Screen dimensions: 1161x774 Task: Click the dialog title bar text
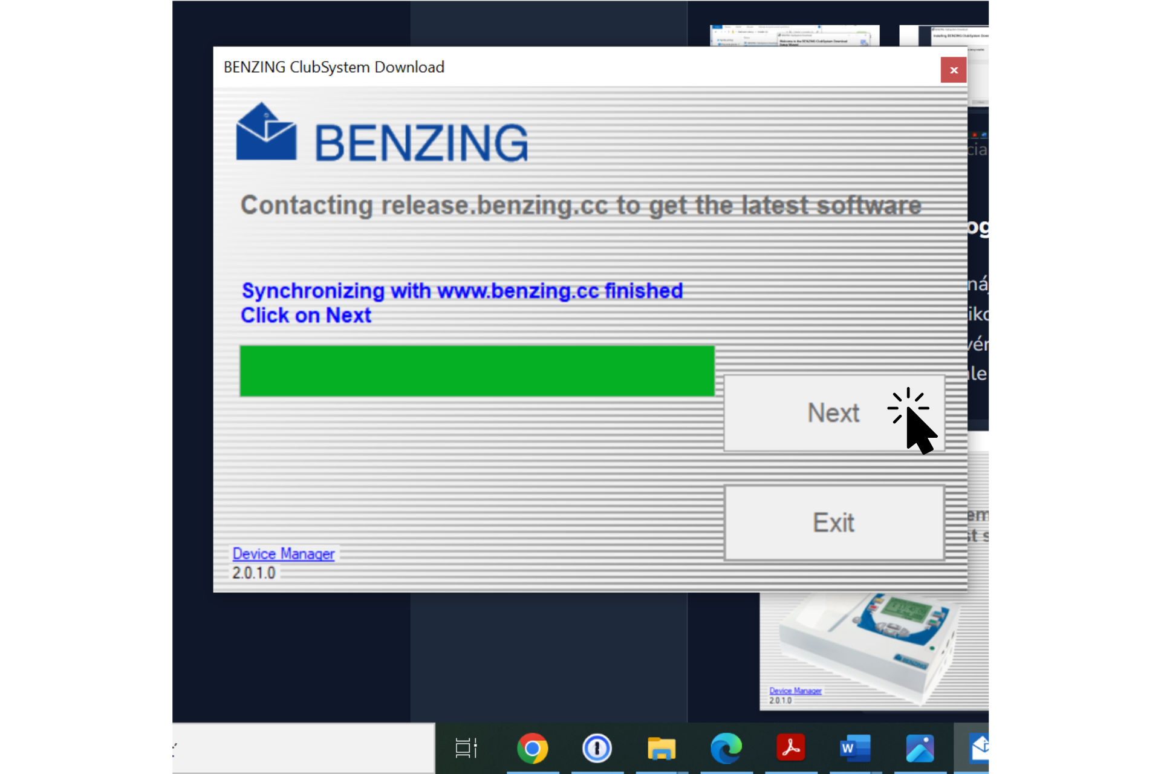[x=334, y=67]
